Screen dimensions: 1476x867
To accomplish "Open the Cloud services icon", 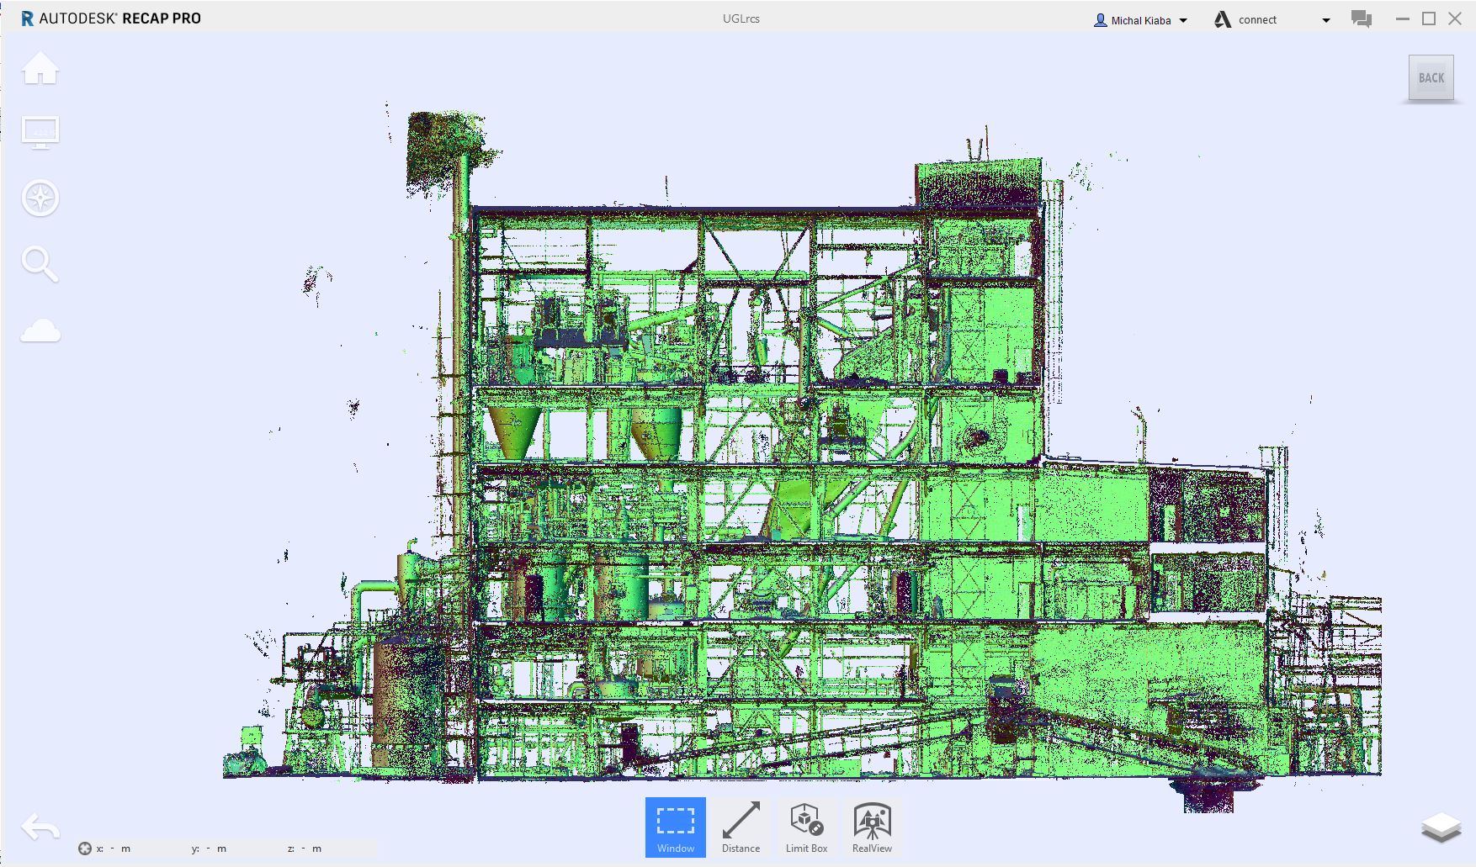I will [40, 330].
